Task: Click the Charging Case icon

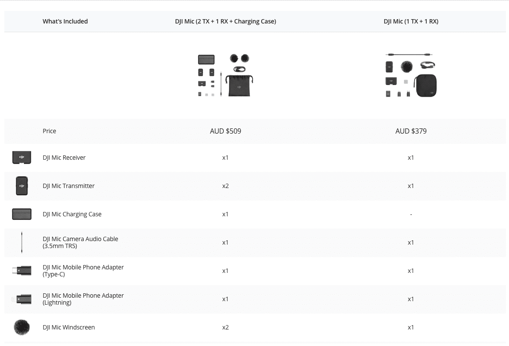Action: tap(22, 214)
